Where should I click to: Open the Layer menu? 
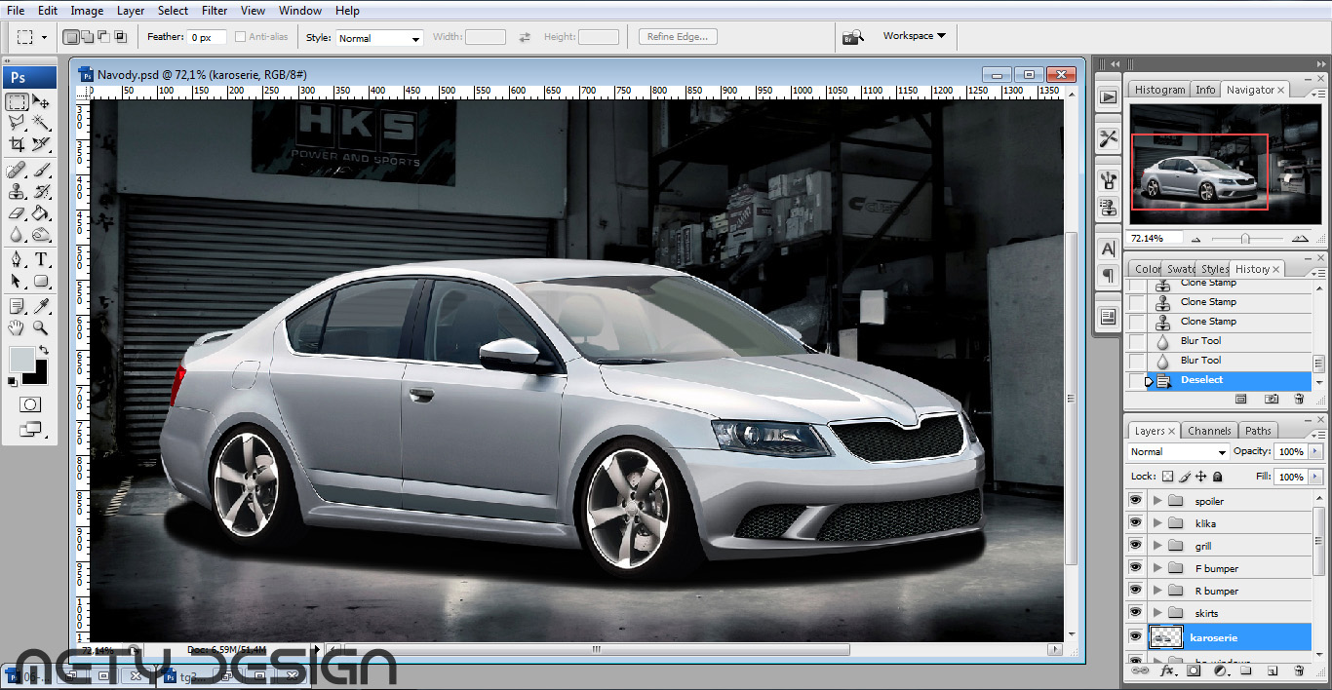coord(131,11)
